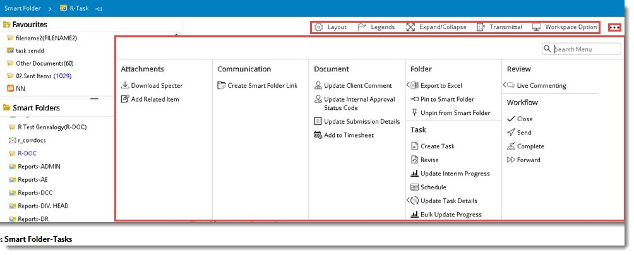Choose Create Smart Folder Link

tap(262, 85)
